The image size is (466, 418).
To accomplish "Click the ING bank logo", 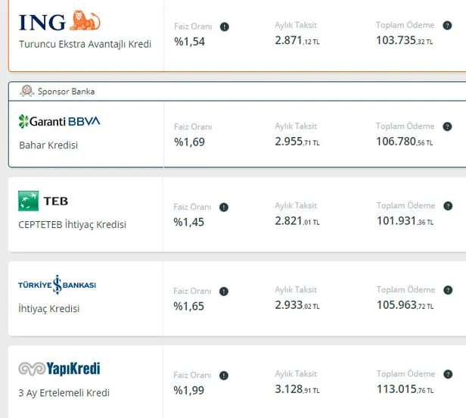I will coord(59,21).
